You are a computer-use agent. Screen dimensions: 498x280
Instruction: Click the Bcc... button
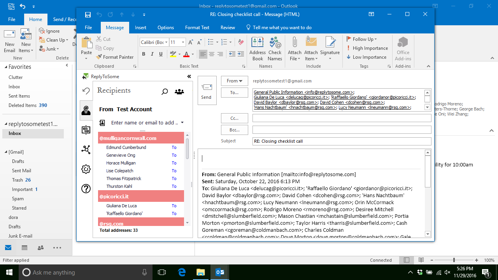(235, 130)
